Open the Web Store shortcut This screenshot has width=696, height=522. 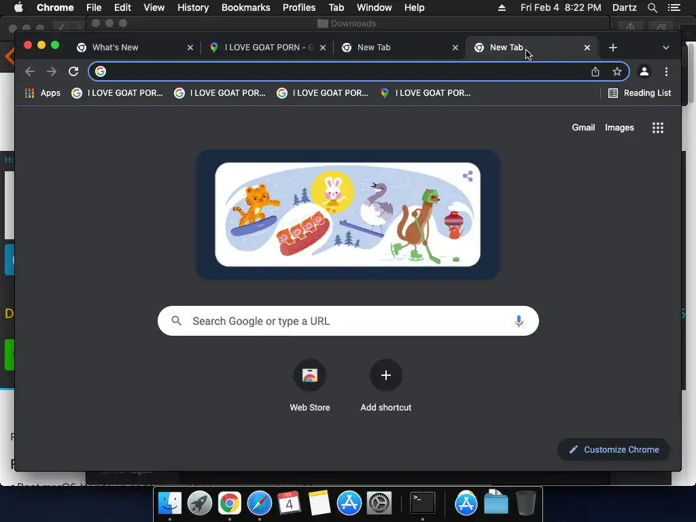tap(310, 386)
